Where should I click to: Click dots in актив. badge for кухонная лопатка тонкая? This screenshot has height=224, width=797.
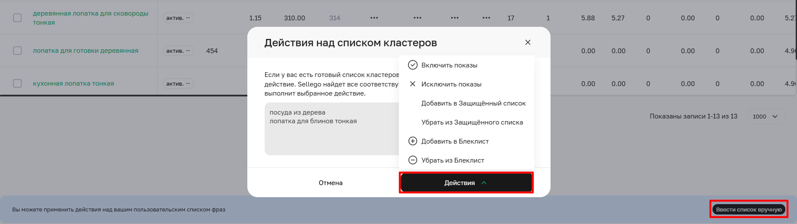(188, 83)
